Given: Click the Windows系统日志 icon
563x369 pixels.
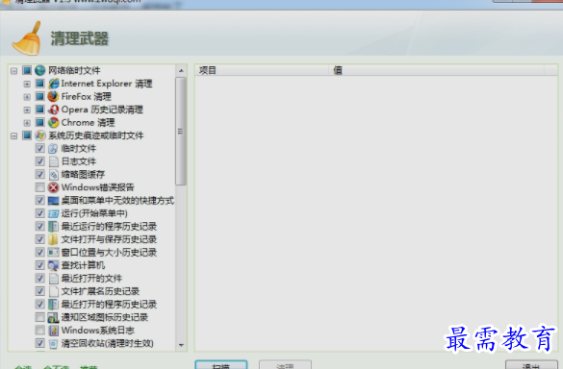Looking at the screenshot, I should (x=53, y=331).
